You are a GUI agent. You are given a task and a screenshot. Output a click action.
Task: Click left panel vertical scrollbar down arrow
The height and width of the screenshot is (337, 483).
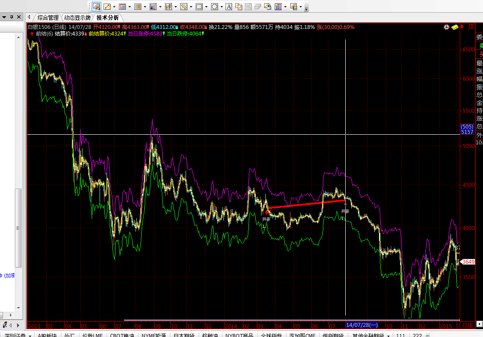tap(18, 308)
